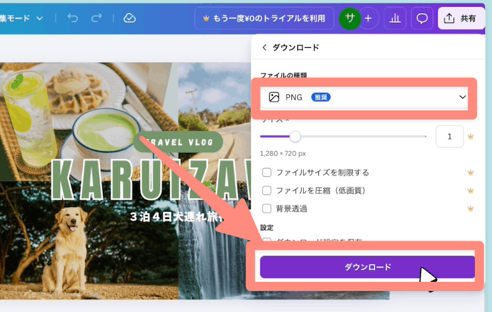492x312 pixels.
Task: Select the 3泊4日犬連れ旅 subtitle text
Action: pos(177,217)
